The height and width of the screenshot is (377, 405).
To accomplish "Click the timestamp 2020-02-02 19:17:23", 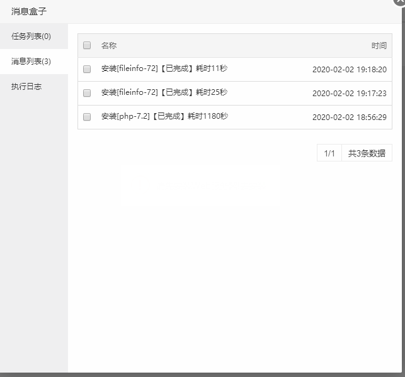I will pos(350,93).
